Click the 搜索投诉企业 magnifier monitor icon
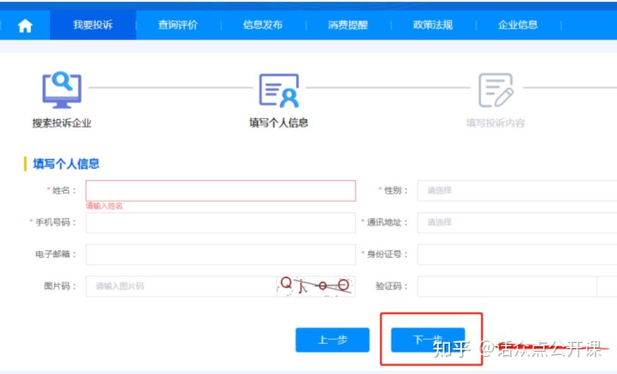The image size is (617, 374). click(x=61, y=90)
